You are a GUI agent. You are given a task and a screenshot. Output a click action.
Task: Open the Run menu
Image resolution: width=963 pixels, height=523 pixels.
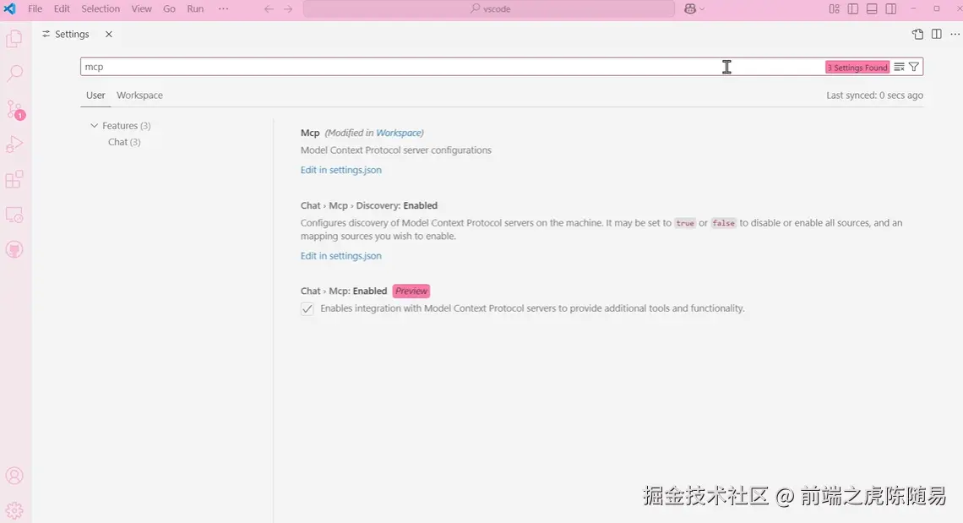[195, 8]
